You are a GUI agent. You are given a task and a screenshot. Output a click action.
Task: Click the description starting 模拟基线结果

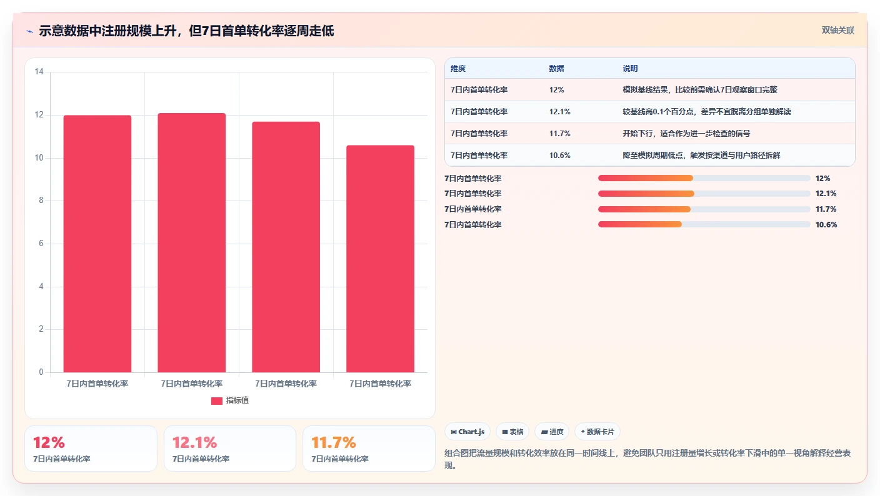point(700,90)
